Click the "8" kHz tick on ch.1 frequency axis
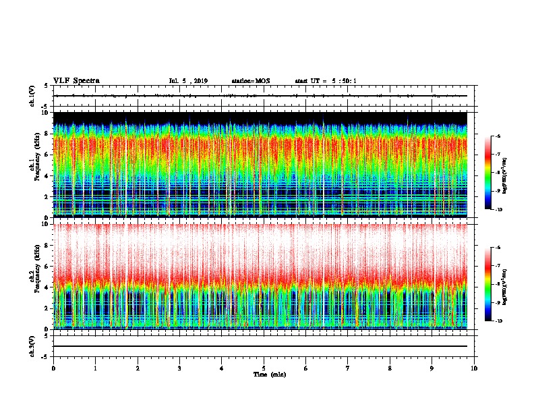This screenshot has width=534, height=413. pyautogui.click(x=47, y=134)
